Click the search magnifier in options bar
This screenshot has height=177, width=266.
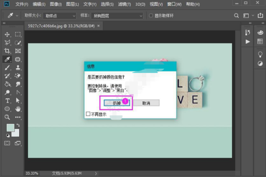[236, 15]
